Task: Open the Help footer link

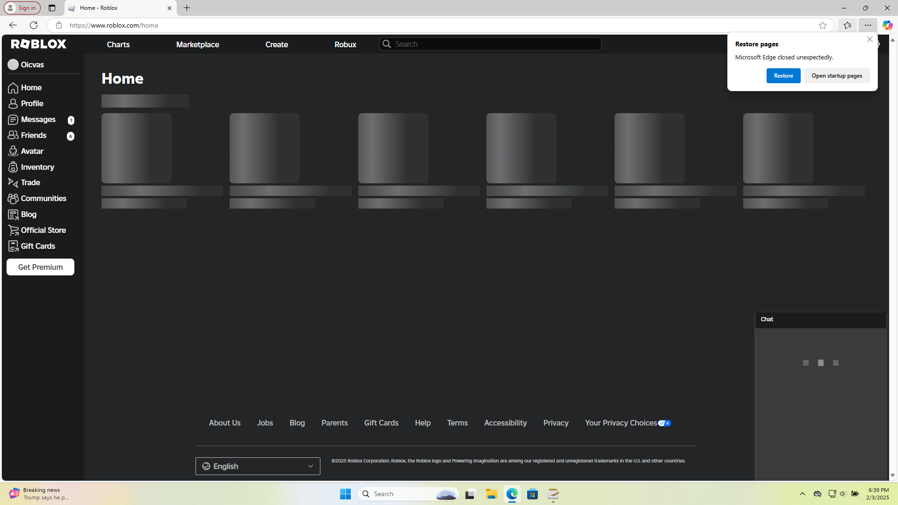Action: (423, 423)
